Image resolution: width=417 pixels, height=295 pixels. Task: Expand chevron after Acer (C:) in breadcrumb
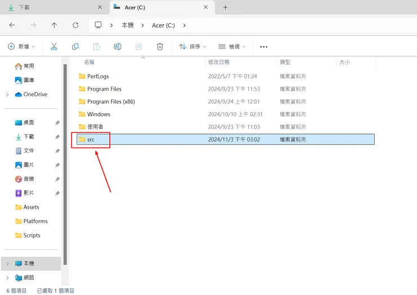[184, 25]
